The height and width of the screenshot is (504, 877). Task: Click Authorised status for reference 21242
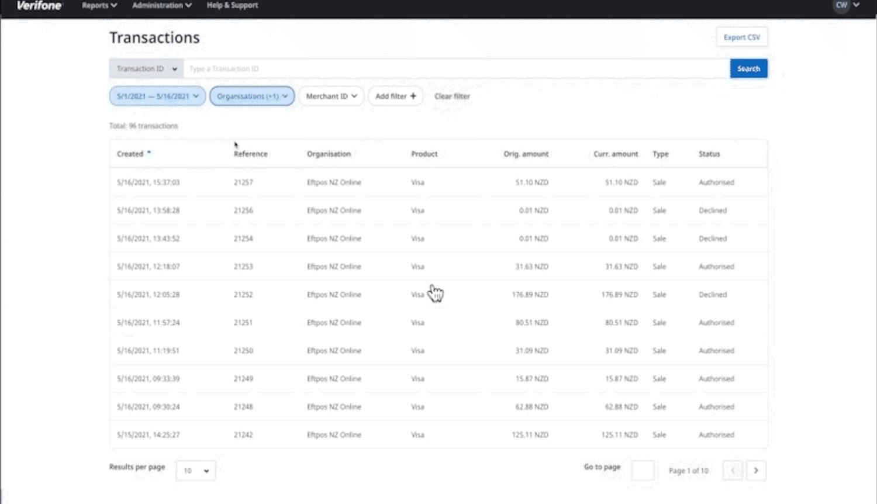coord(716,435)
